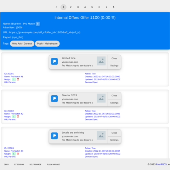Click the 'Advertiser: (300)' text
The height and width of the screenshot is (170, 170).
[13, 28]
